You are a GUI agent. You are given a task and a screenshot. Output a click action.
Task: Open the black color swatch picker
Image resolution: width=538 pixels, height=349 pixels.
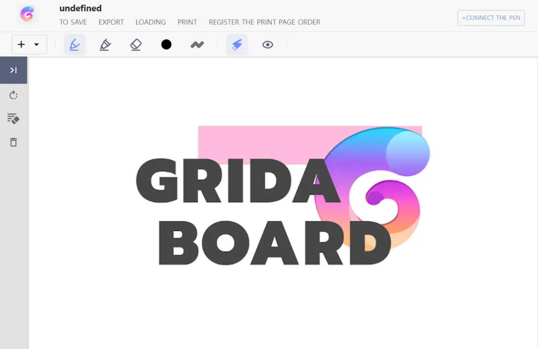click(x=166, y=45)
